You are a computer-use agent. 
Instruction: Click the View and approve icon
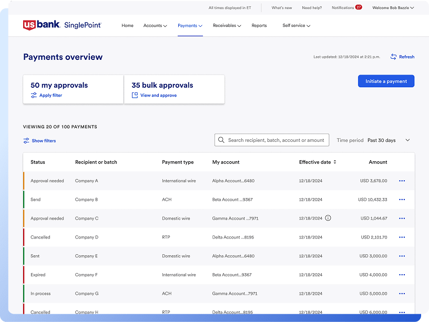point(135,96)
